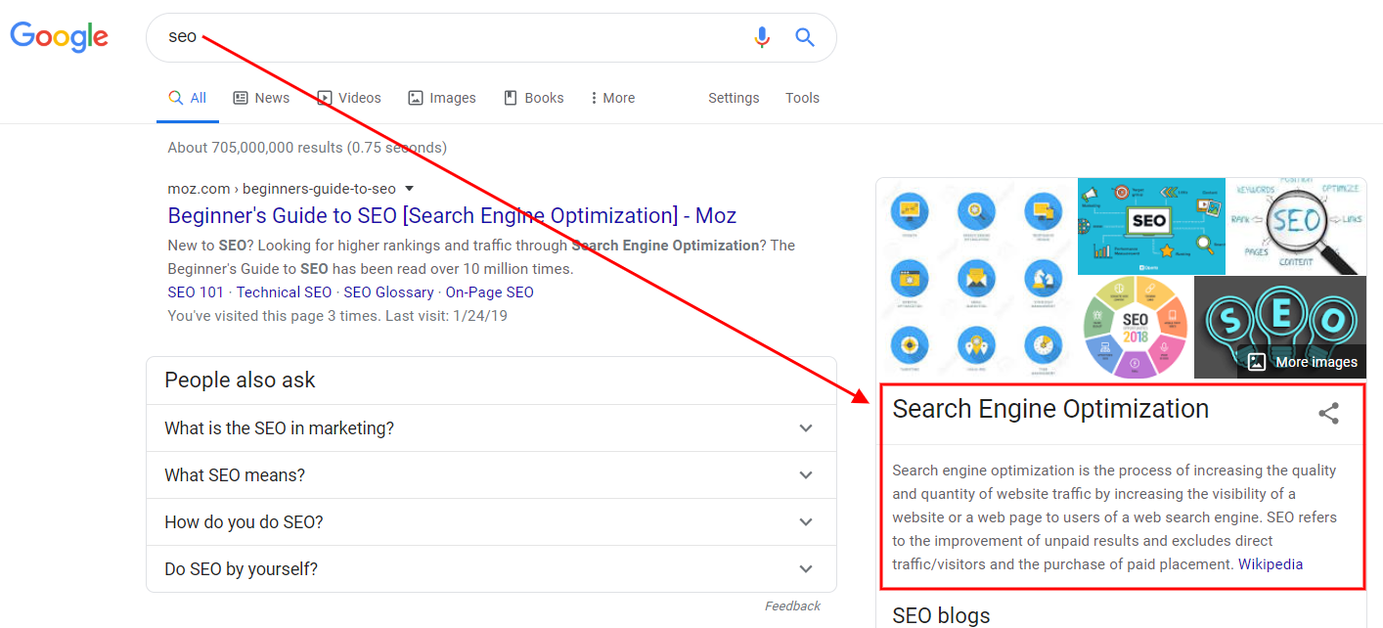1383x628 pixels.
Task: Open the teal SEO monitor diagram image
Action: tap(1151, 227)
